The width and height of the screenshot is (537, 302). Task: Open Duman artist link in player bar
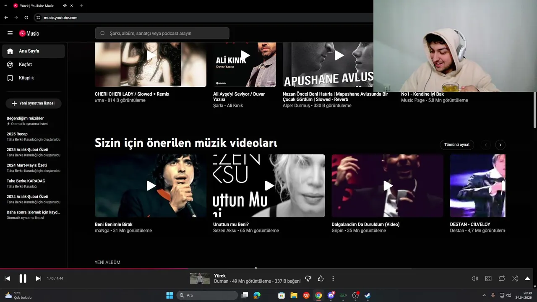(x=221, y=281)
